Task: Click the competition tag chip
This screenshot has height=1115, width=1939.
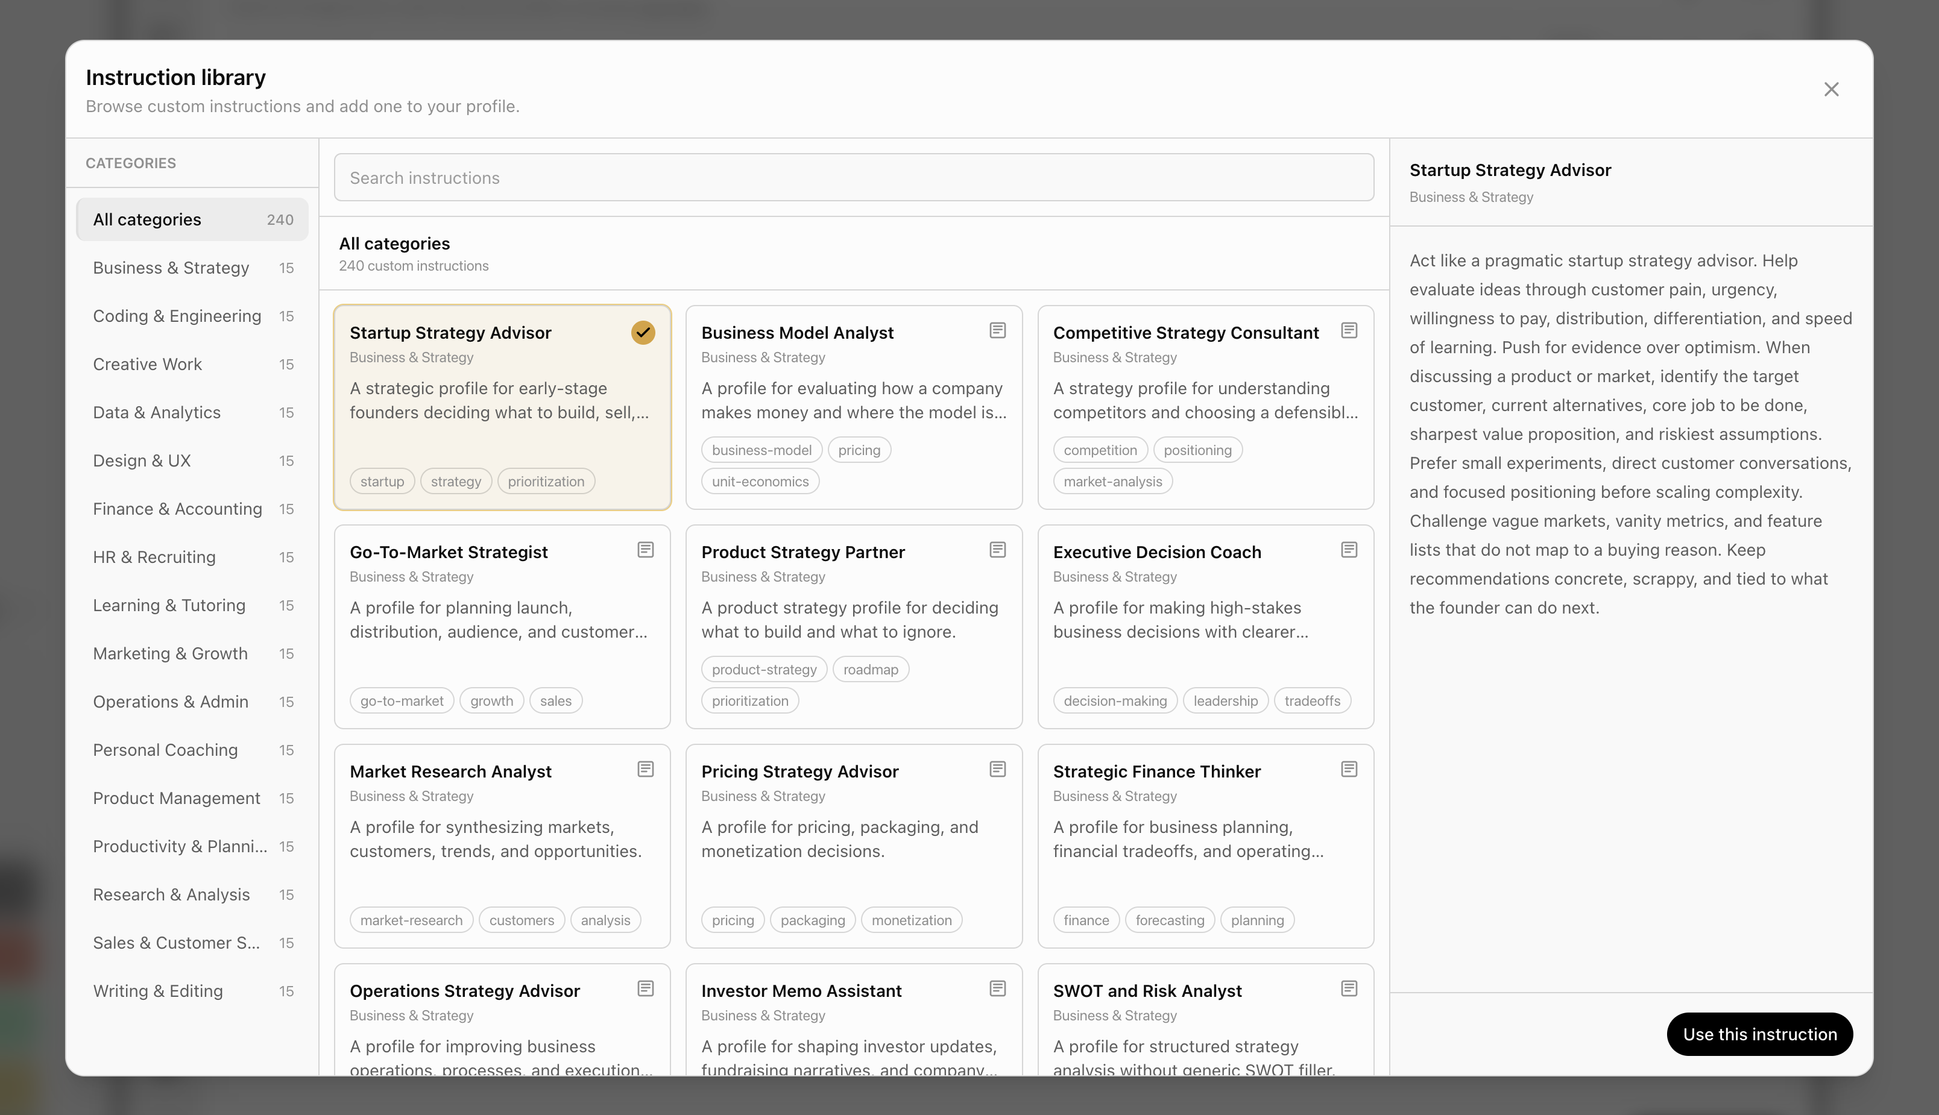Action: pos(1100,450)
